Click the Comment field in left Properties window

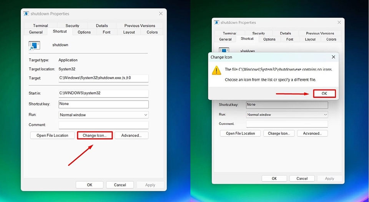103,125
